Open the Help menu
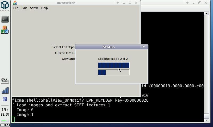 pyautogui.click(x=44, y=8)
